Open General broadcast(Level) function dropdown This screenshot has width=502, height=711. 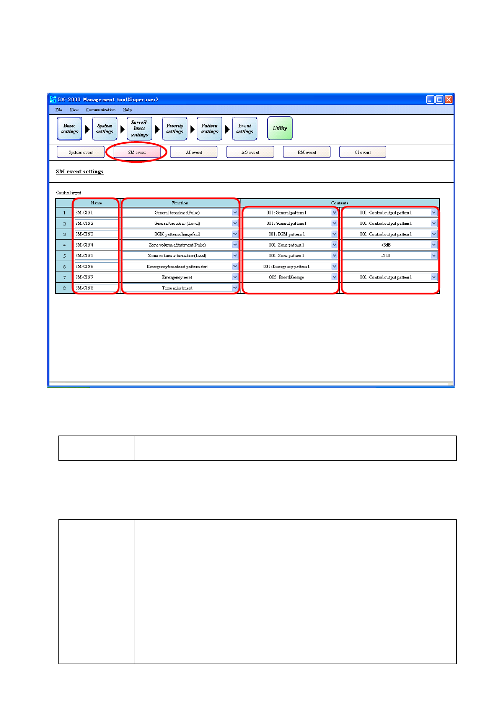(235, 223)
